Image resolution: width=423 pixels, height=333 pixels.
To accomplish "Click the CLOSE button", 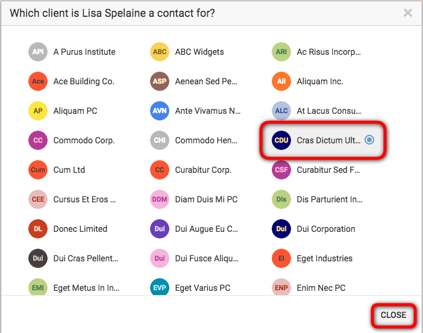I will 393,315.
